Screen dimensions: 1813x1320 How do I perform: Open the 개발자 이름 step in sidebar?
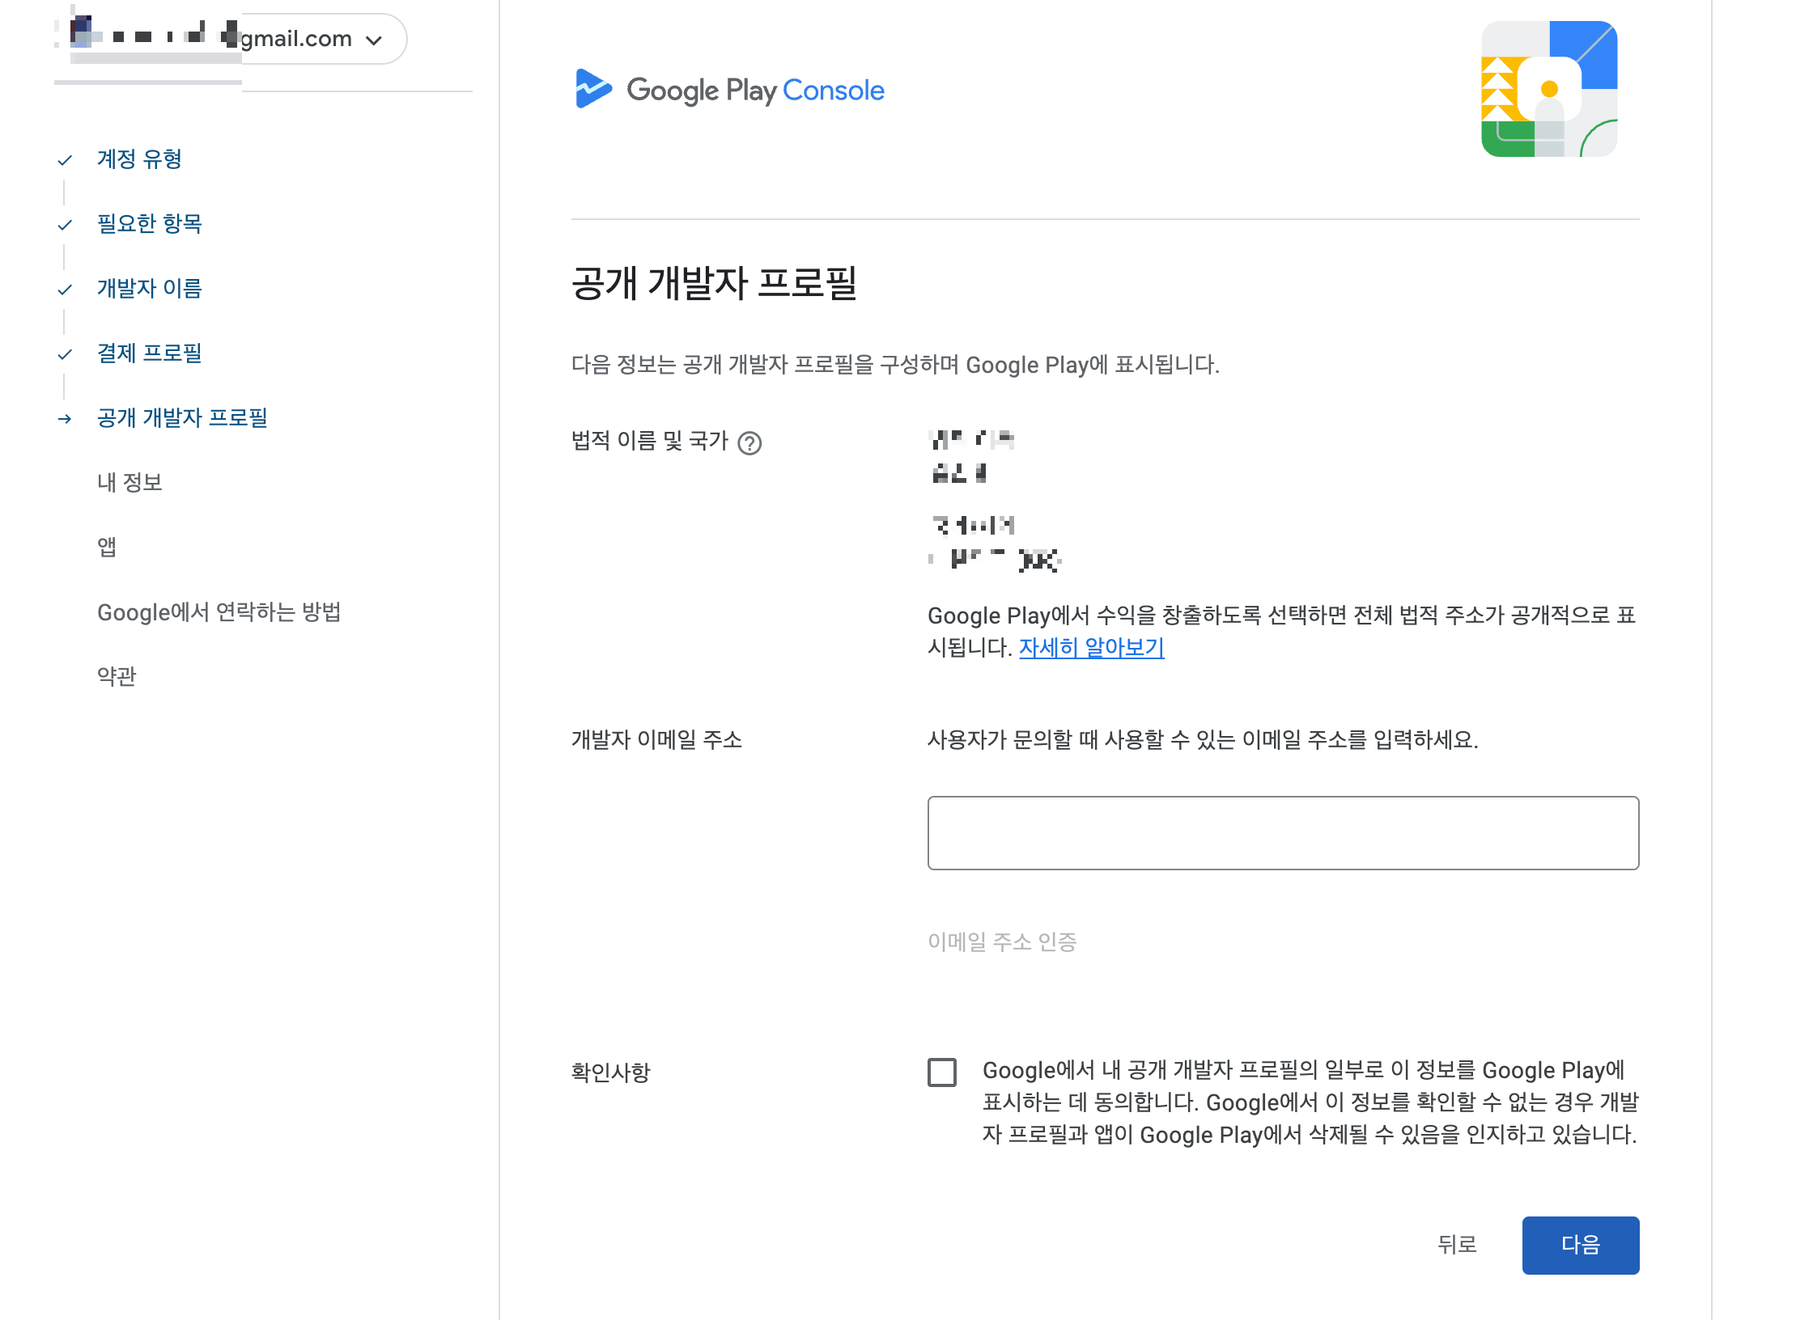149,288
